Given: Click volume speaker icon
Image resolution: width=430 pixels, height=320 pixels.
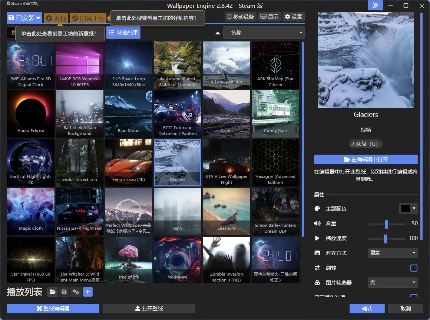Looking at the screenshot, I should coord(317,223).
